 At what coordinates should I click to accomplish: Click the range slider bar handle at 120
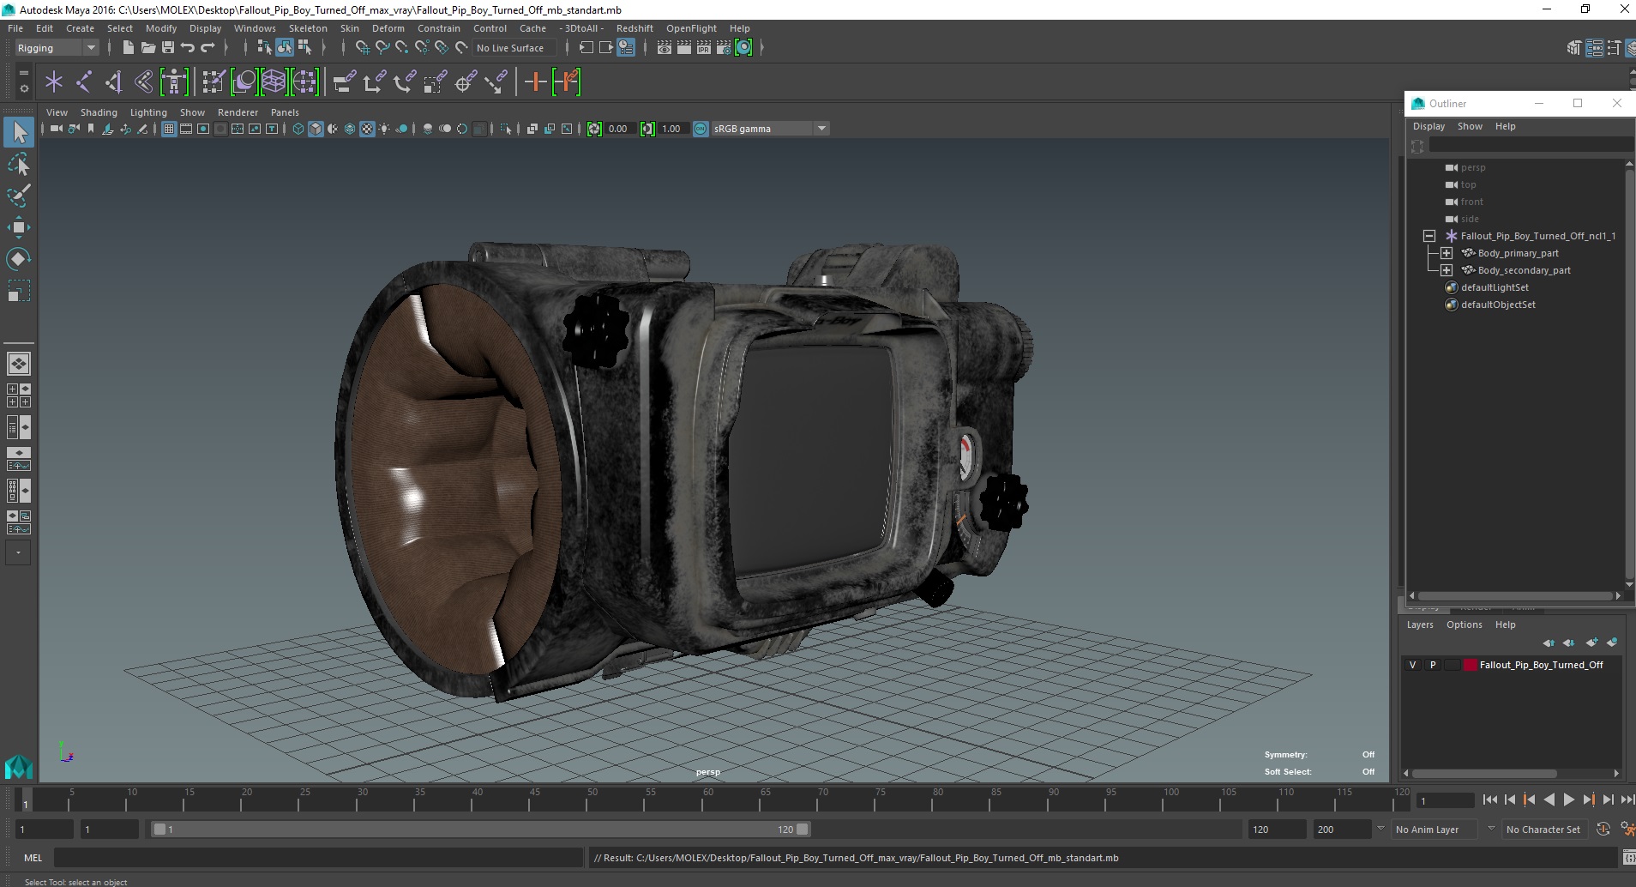pos(802,830)
